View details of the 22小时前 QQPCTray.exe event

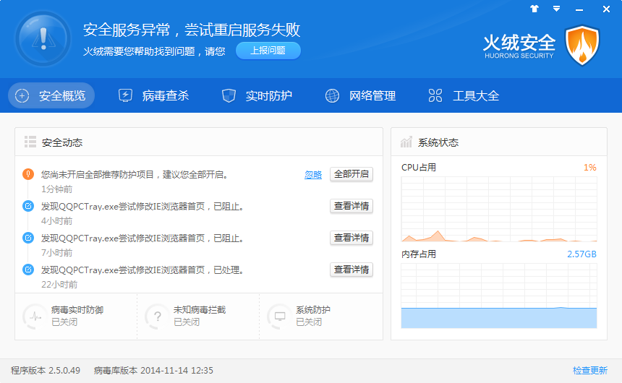coord(352,270)
